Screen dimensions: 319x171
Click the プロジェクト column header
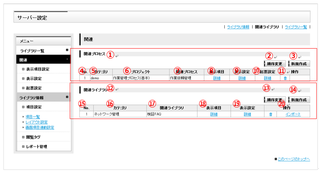click(x=141, y=72)
